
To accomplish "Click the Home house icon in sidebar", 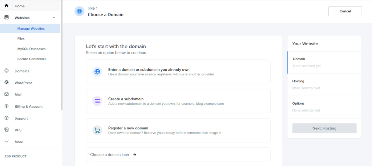I will tap(7, 6).
